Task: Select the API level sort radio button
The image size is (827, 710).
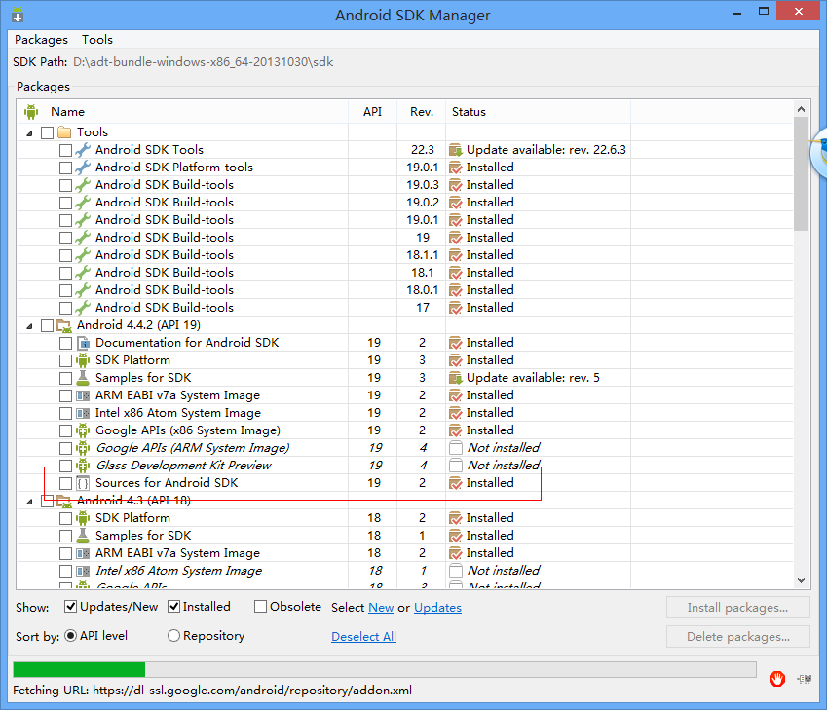Action: 70,636
